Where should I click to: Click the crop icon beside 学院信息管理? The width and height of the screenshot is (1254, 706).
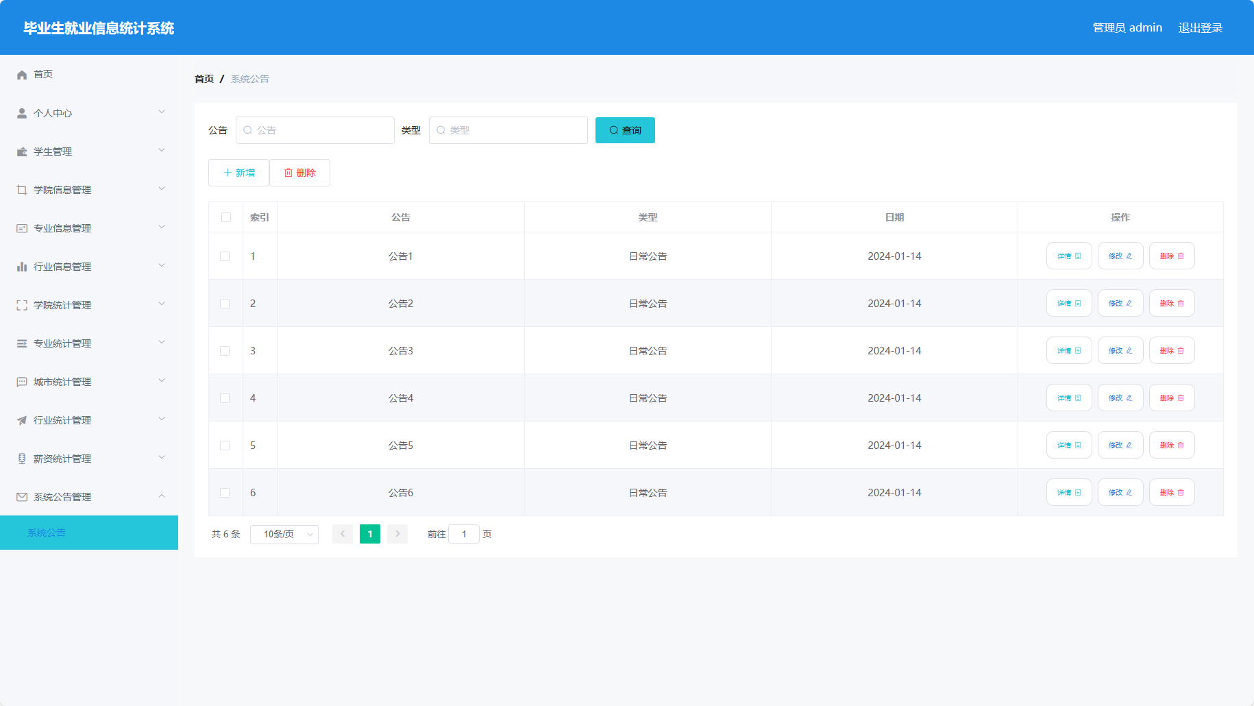(22, 190)
